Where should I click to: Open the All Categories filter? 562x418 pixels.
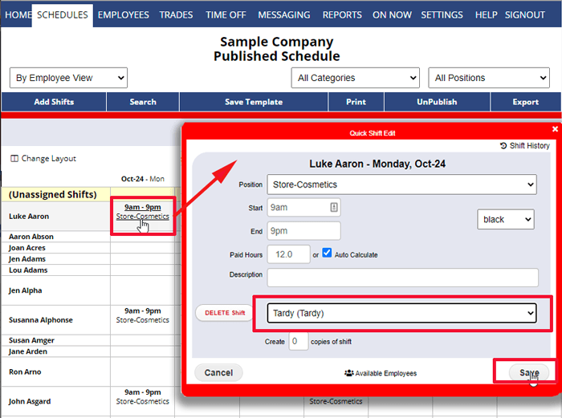pos(355,78)
